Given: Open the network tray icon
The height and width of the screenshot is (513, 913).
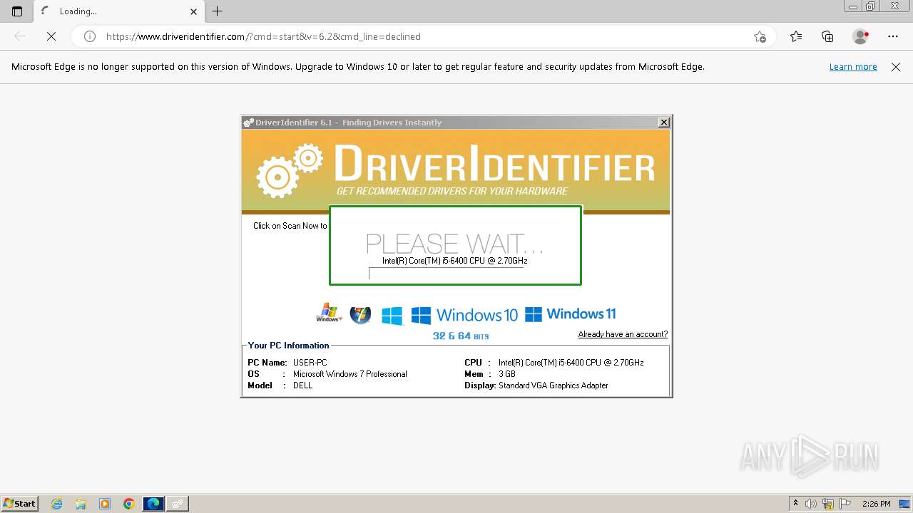Looking at the screenshot, I should click(x=828, y=504).
